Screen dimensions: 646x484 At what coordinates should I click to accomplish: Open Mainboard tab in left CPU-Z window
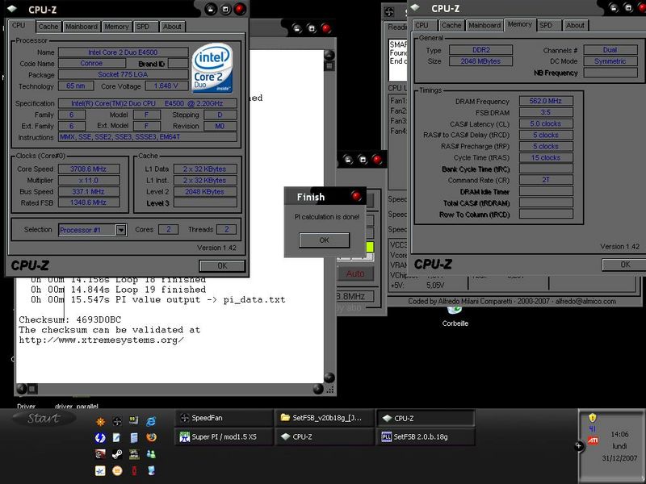click(82, 27)
